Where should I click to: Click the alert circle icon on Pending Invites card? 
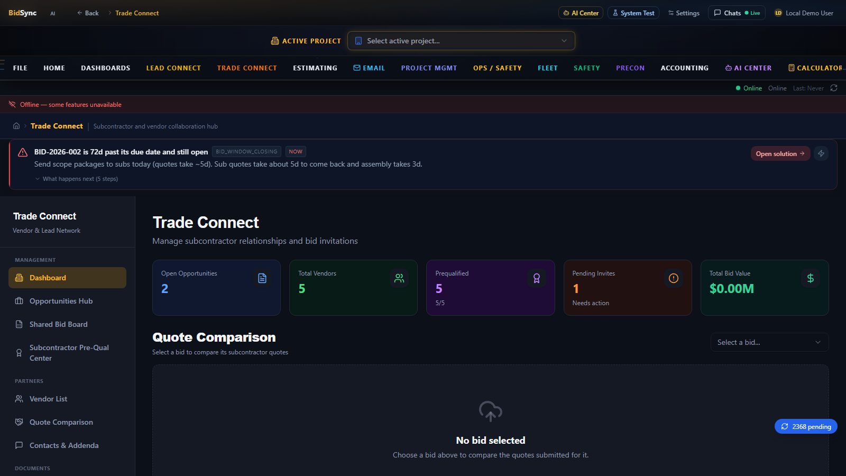pyautogui.click(x=674, y=278)
